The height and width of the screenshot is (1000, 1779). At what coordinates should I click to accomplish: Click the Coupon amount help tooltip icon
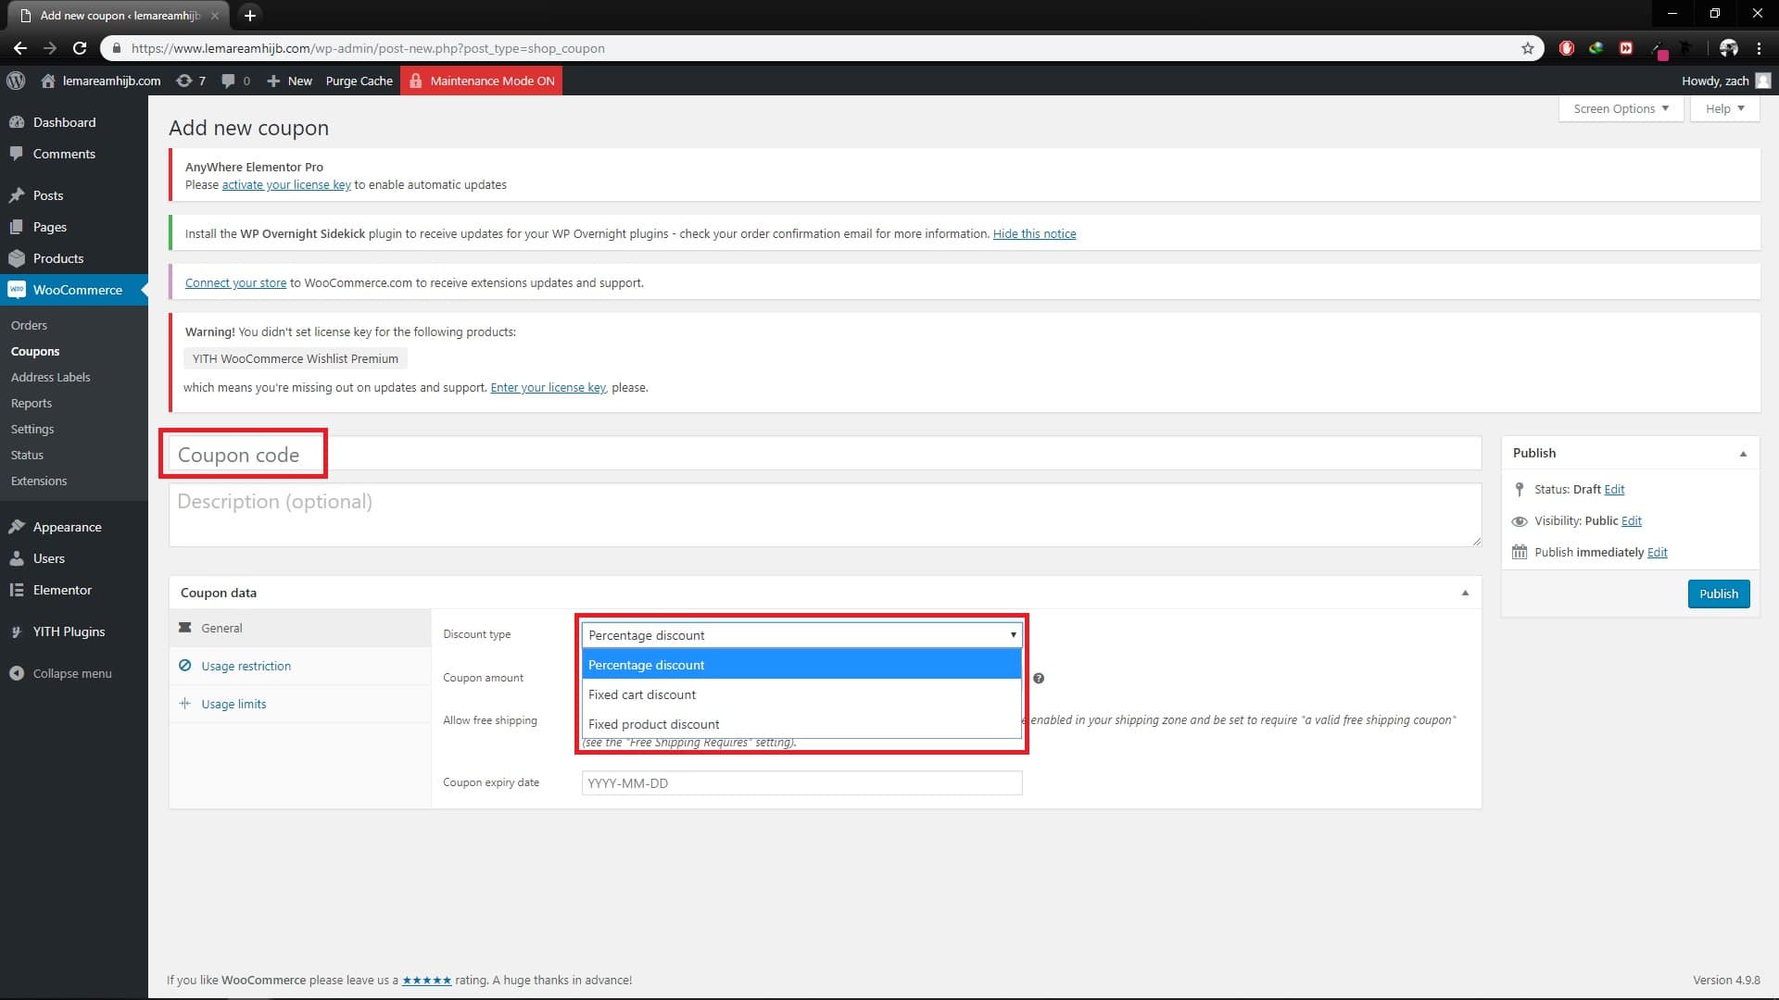coord(1039,679)
